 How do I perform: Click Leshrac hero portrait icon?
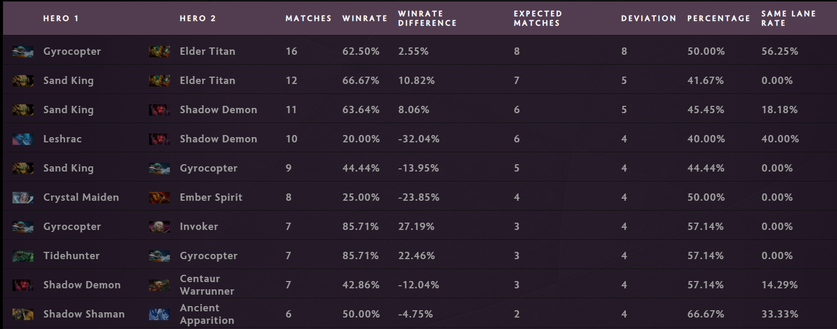(x=23, y=139)
